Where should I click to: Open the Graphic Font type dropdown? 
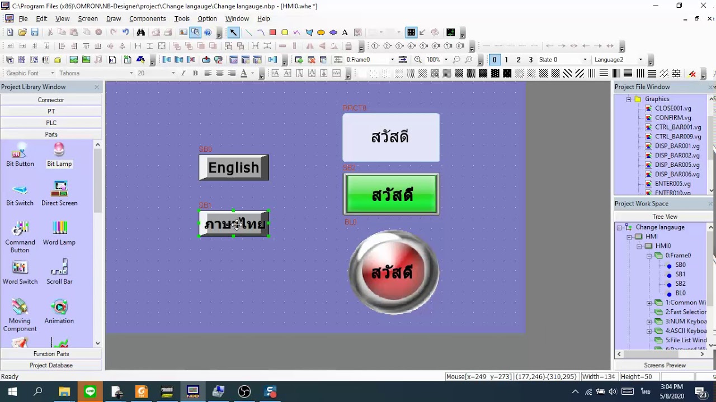(53, 73)
